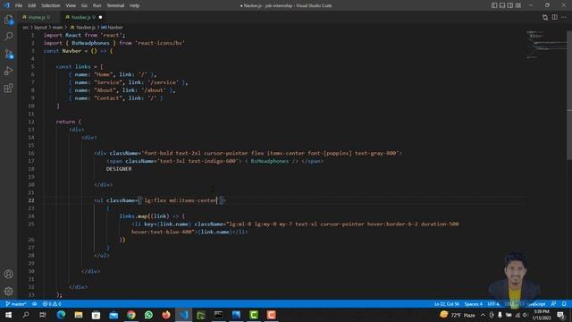Click feedback icon in status bar
572x322 pixels.
pos(554,304)
